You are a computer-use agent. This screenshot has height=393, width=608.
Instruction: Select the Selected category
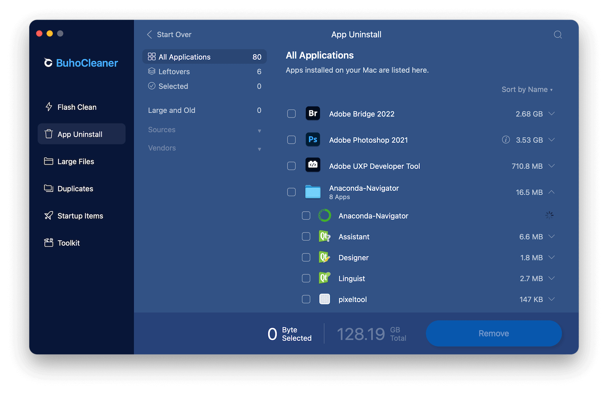[204, 86]
